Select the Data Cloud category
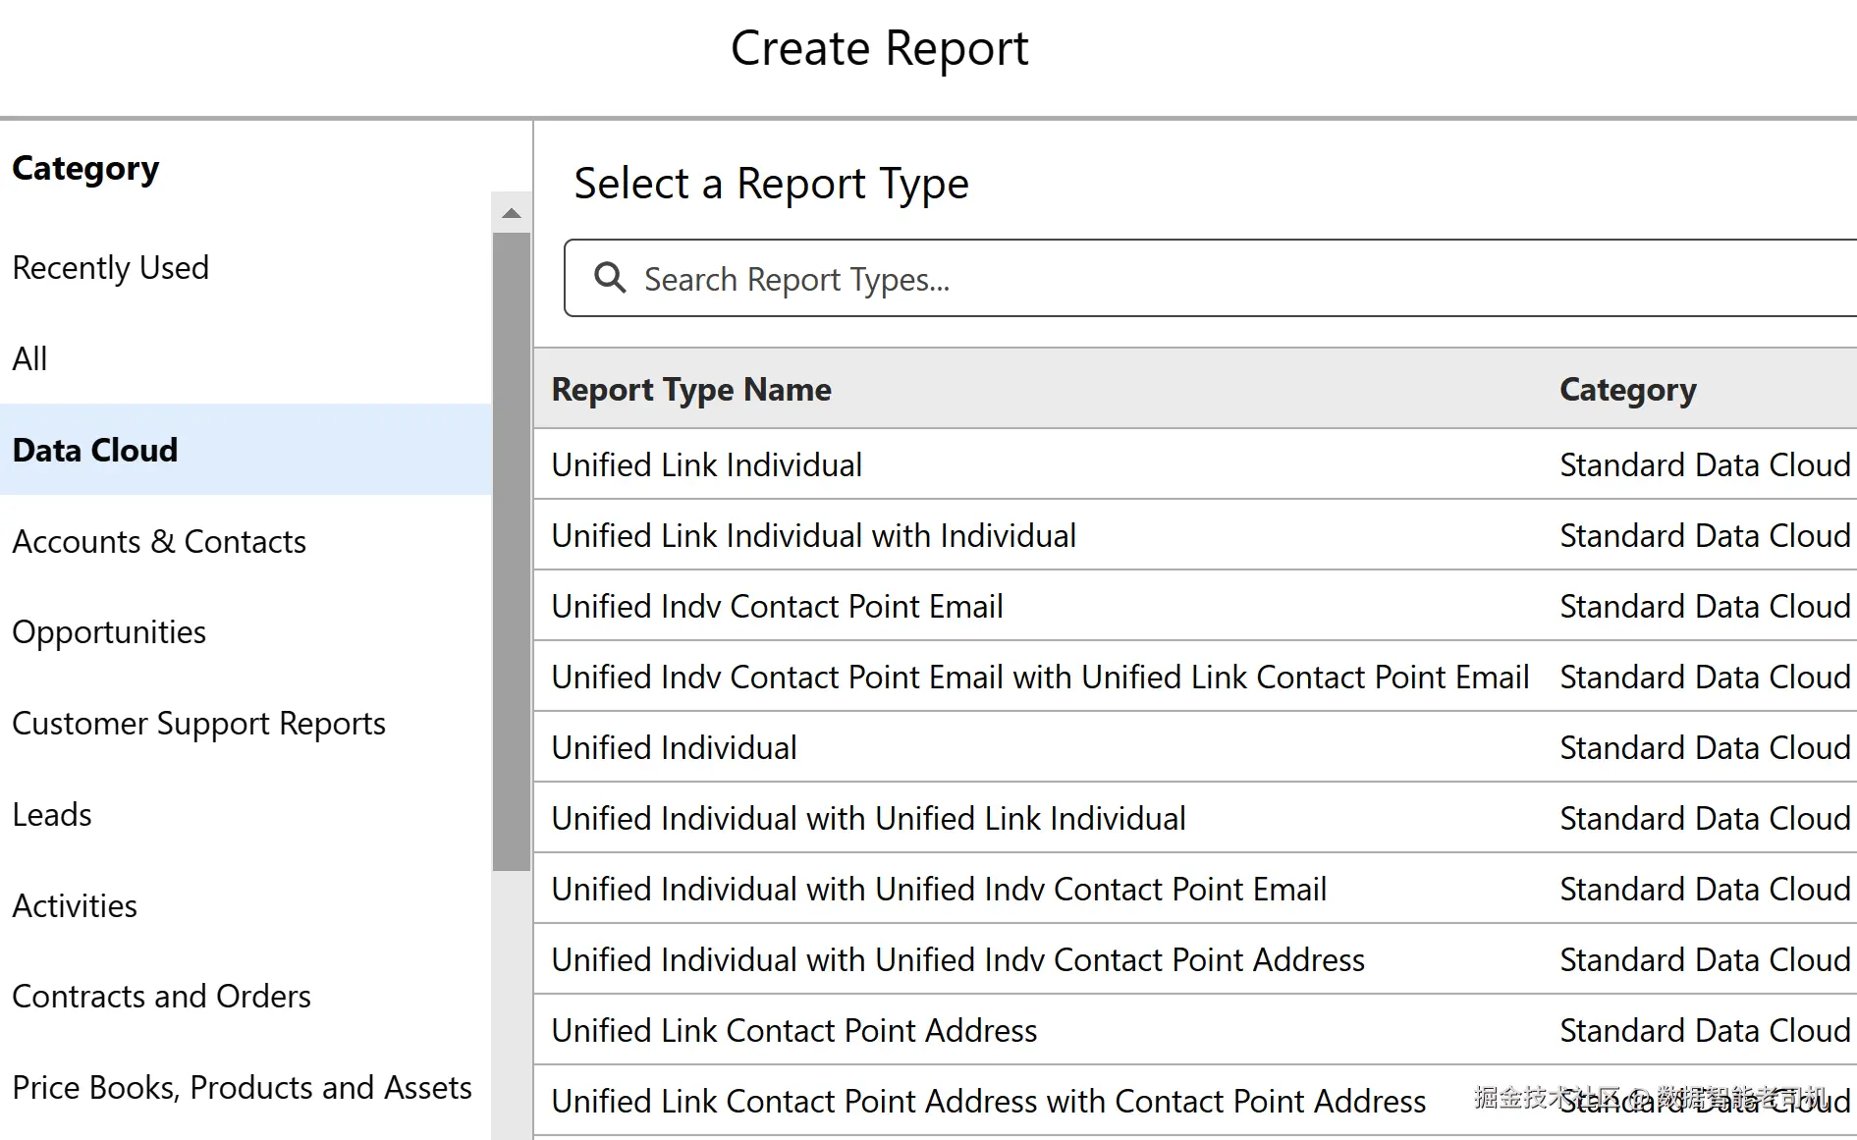 pos(95,451)
